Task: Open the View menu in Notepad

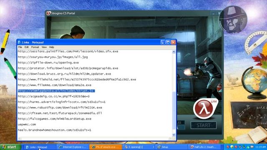Action: [44, 47]
